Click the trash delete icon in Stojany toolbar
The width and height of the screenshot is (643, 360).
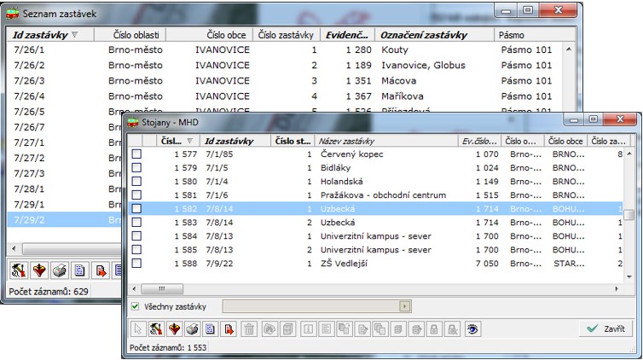coord(249,328)
